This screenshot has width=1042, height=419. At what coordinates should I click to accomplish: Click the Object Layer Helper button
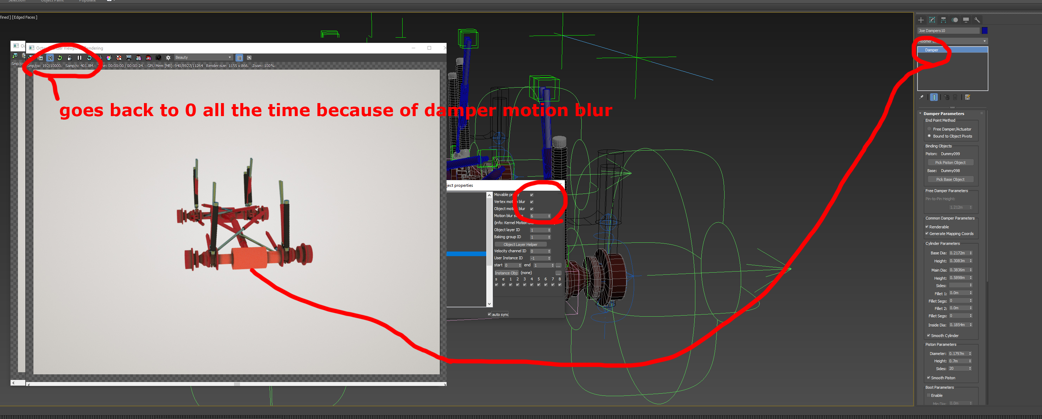pyautogui.click(x=520, y=244)
